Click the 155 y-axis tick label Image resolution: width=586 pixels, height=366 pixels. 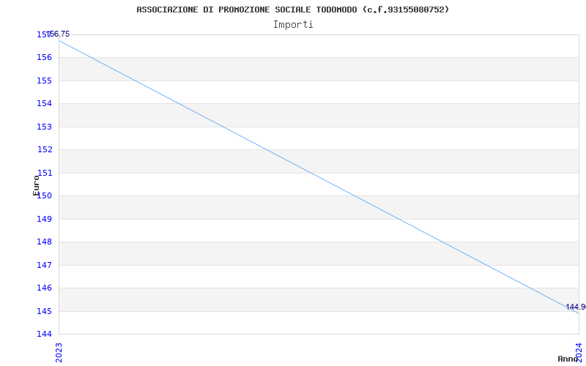pyautogui.click(x=44, y=81)
